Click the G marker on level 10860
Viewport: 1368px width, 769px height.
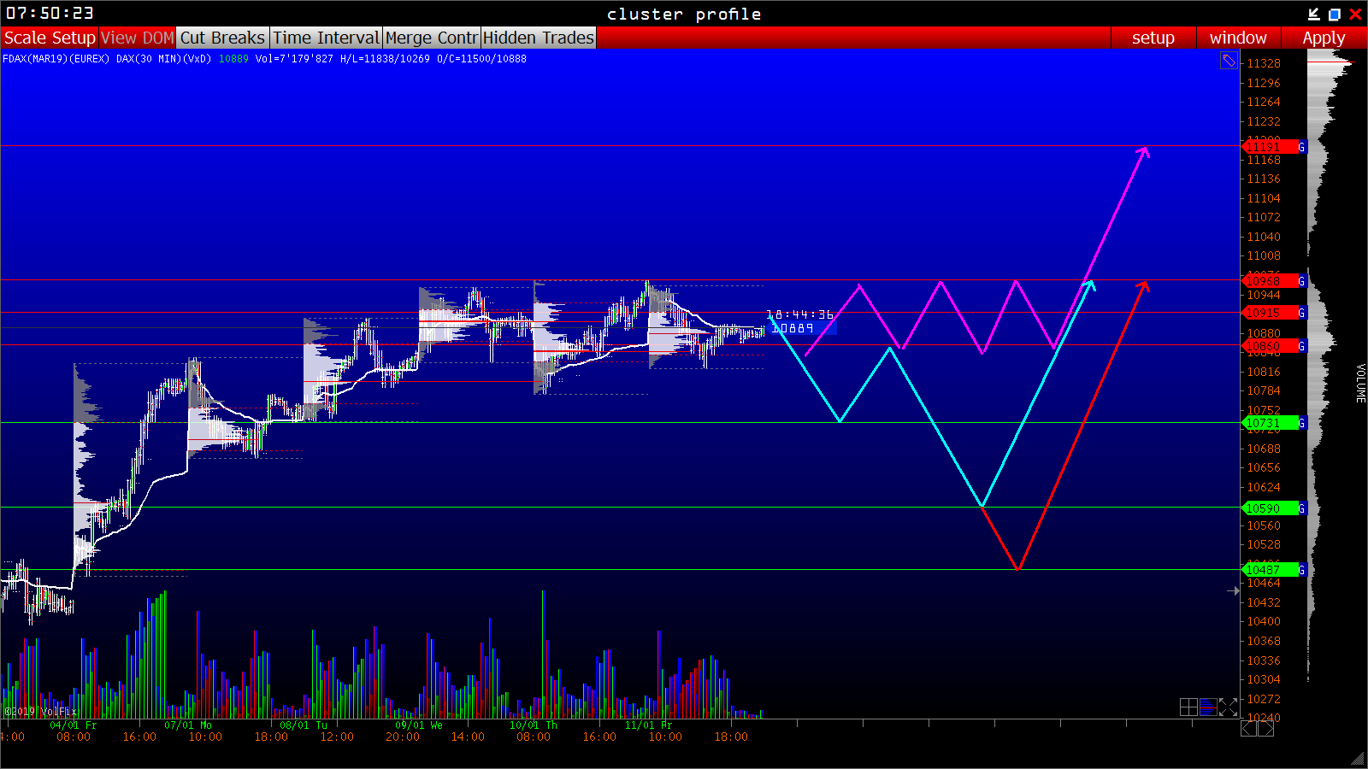1302,346
